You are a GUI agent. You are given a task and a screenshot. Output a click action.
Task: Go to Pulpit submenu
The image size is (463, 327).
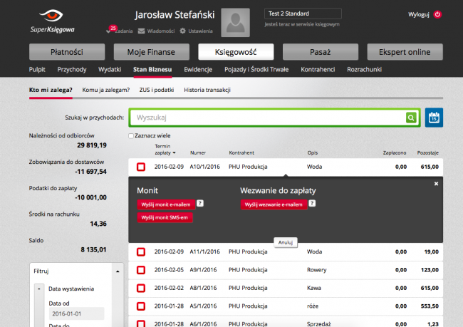(x=37, y=69)
